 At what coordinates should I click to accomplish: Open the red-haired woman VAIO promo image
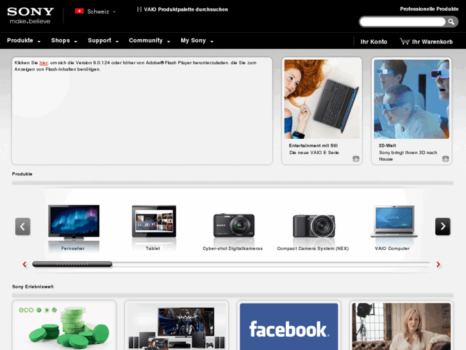(x=322, y=99)
